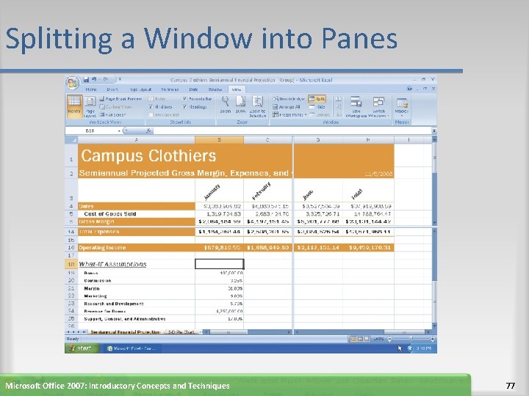Click View Side by Side icon
The width and height of the screenshot is (529, 396).
click(339, 99)
